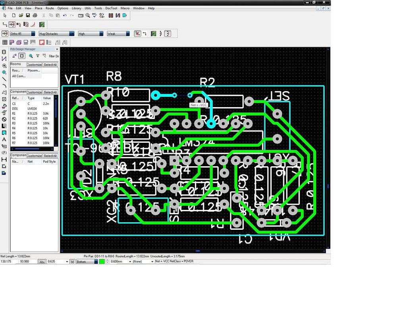This screenshot has width=397, height=317.
Task: Toggle the Abs coordinate mode button
Action: pos(42,262)
